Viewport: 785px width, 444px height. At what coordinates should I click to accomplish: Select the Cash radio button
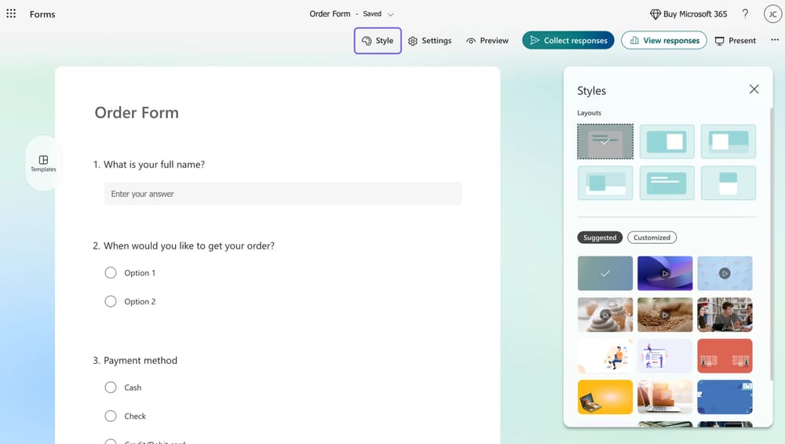pos(111,388)
